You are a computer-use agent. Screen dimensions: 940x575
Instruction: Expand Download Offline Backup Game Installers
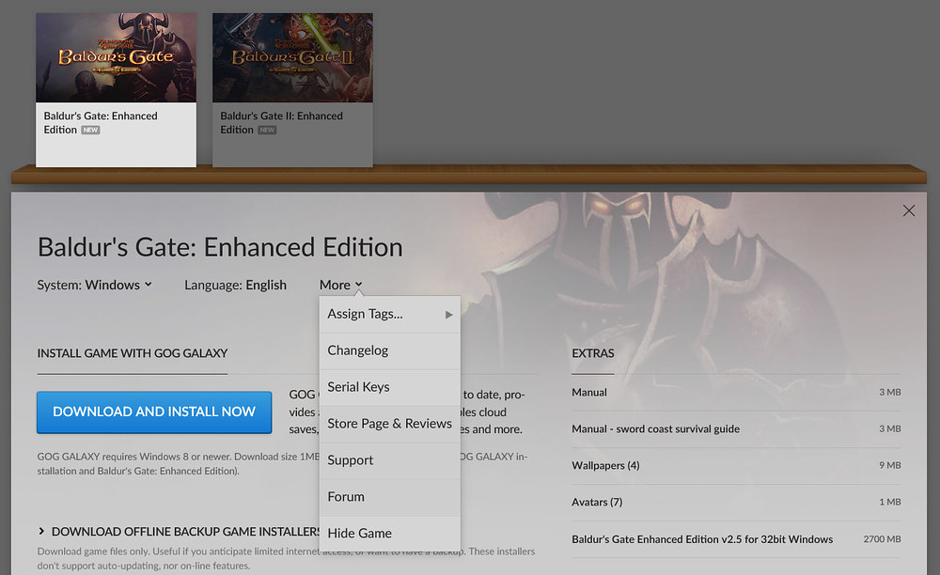click(180, 531)
